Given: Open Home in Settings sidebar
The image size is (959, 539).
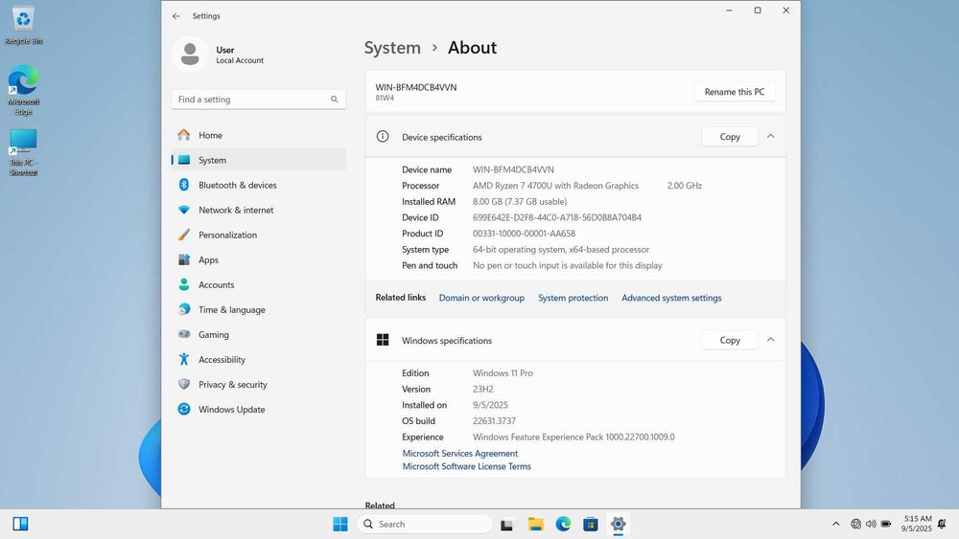Looking at the screenshot, I should click(259, 135).
